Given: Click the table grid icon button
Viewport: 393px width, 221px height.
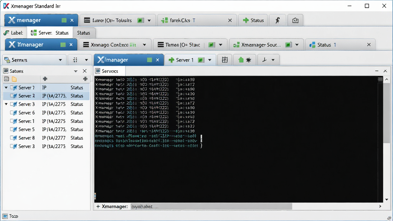Looking at the screenshot, I should coord(225,59).
